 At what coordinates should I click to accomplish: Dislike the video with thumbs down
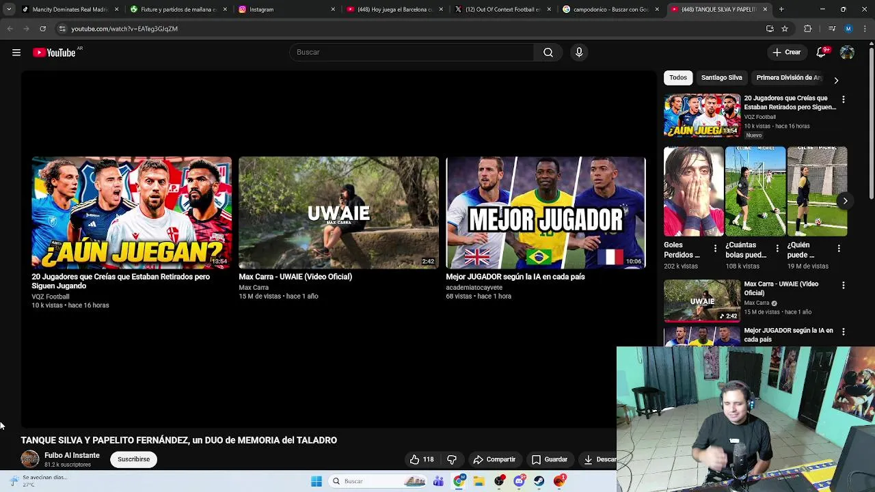pos(452,459)
